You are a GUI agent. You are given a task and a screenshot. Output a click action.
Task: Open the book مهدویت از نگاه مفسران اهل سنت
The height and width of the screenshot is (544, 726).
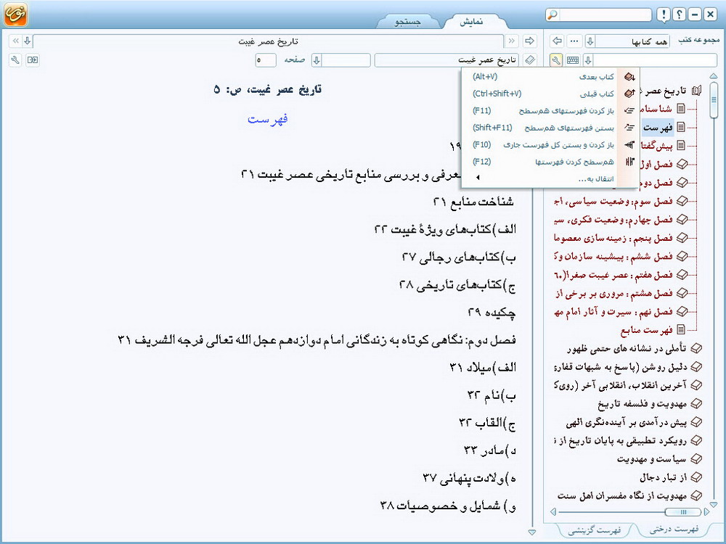point(622,496)
